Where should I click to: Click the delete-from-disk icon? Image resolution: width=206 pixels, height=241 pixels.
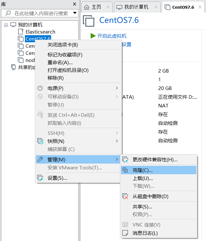click(x=125, y=196)
